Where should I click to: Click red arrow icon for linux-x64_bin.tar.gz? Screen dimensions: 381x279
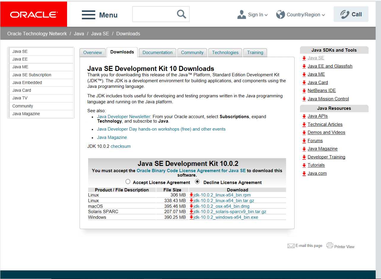tap(191, 201)
